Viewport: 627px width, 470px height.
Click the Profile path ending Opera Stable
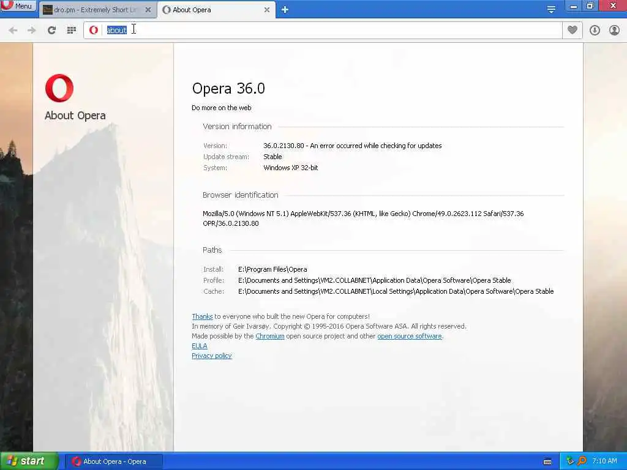(x=374, y=280)
